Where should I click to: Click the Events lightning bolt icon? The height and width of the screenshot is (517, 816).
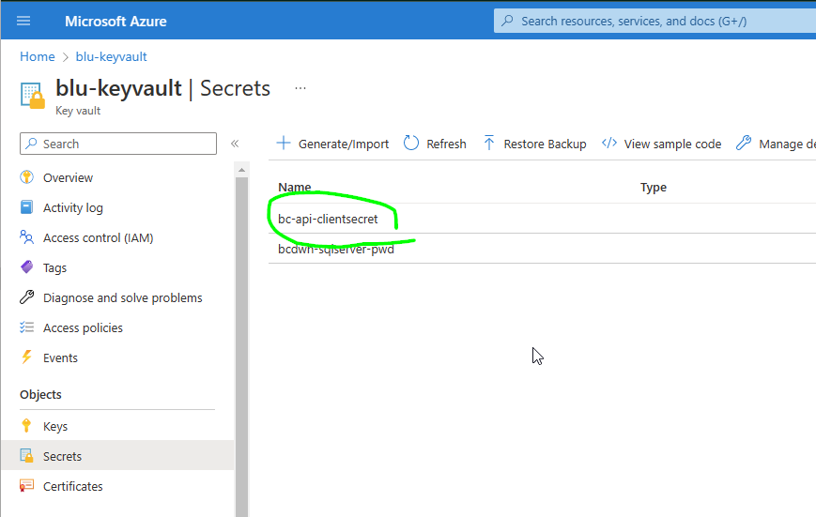point(26,357)
